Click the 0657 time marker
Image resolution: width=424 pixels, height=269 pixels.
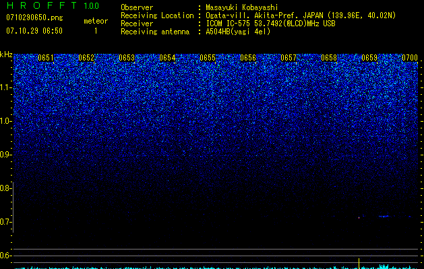pos(289,58)
